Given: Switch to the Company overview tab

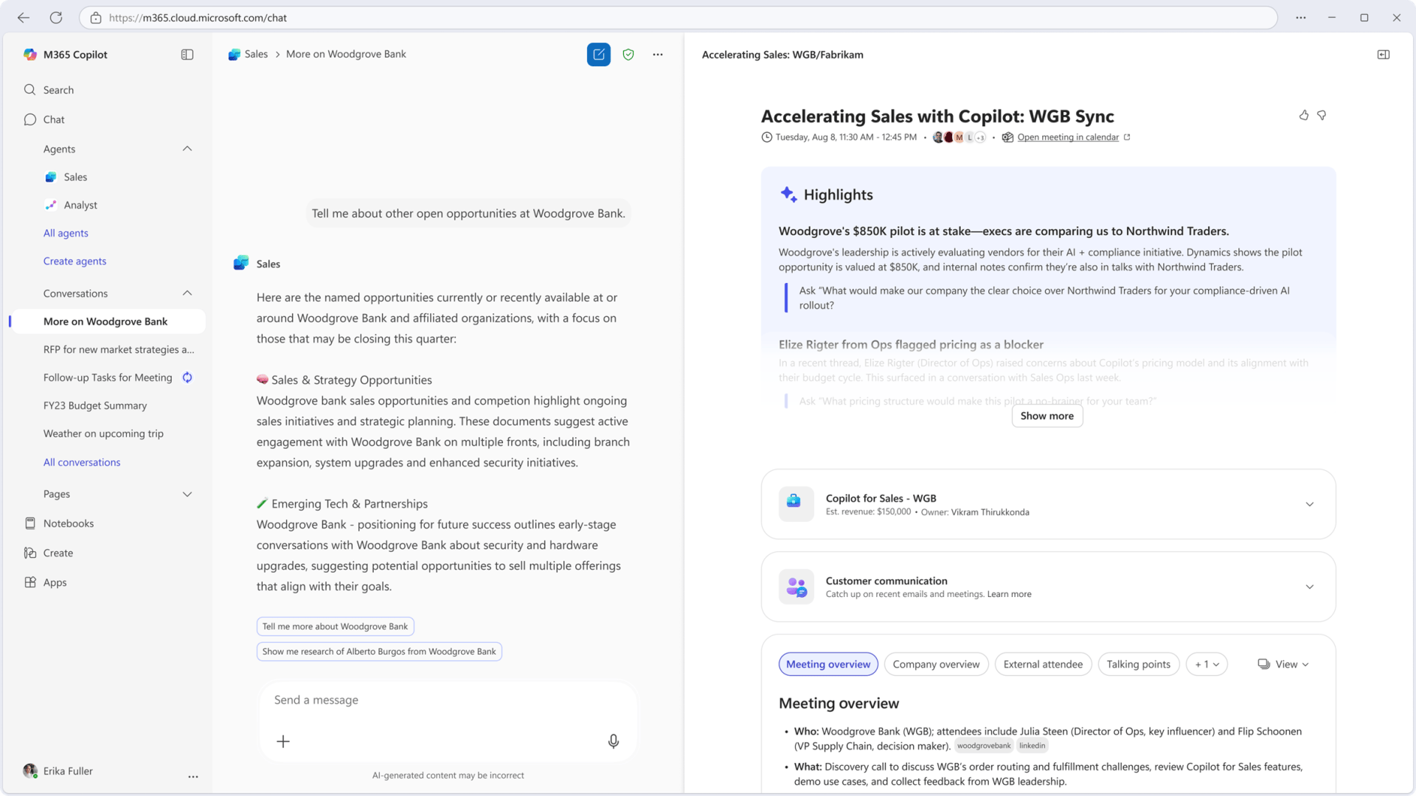Looking at the screenshot, I should [x=936, y=664].
